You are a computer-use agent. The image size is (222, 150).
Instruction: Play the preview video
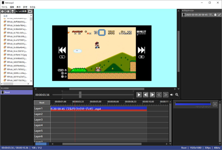(139, 95)
